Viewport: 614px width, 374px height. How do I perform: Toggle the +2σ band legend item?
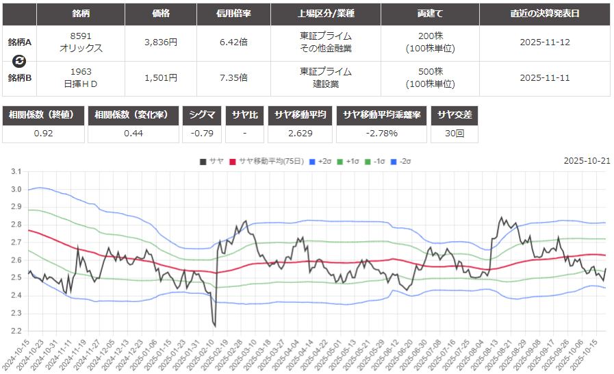[x=323, y=161]
